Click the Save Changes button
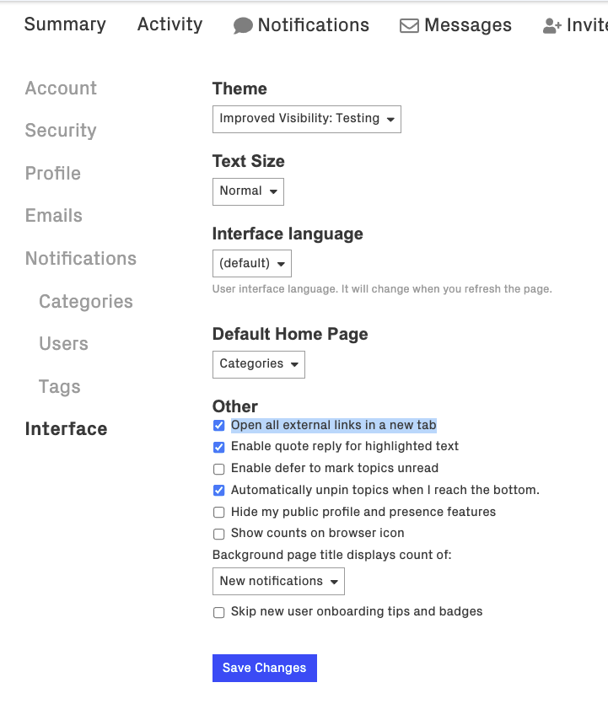Screen dimensions: 608x704 (x=264, y=668)
